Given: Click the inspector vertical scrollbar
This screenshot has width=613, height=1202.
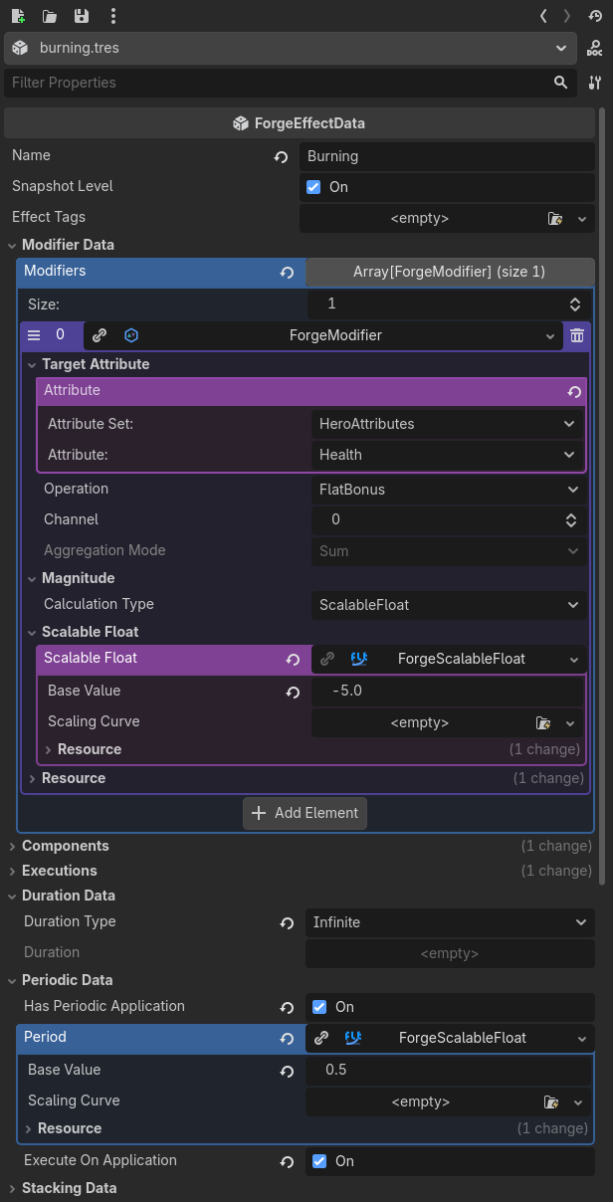Looking at the screenshot, I should (x=603, y=498).
